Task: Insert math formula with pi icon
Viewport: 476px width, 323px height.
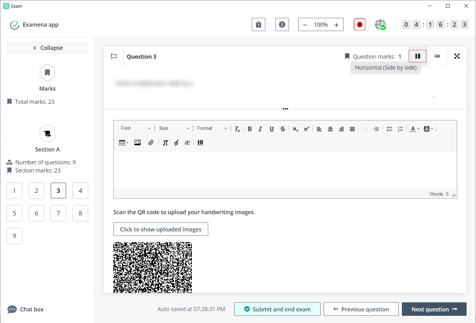Action: [165, 143]
